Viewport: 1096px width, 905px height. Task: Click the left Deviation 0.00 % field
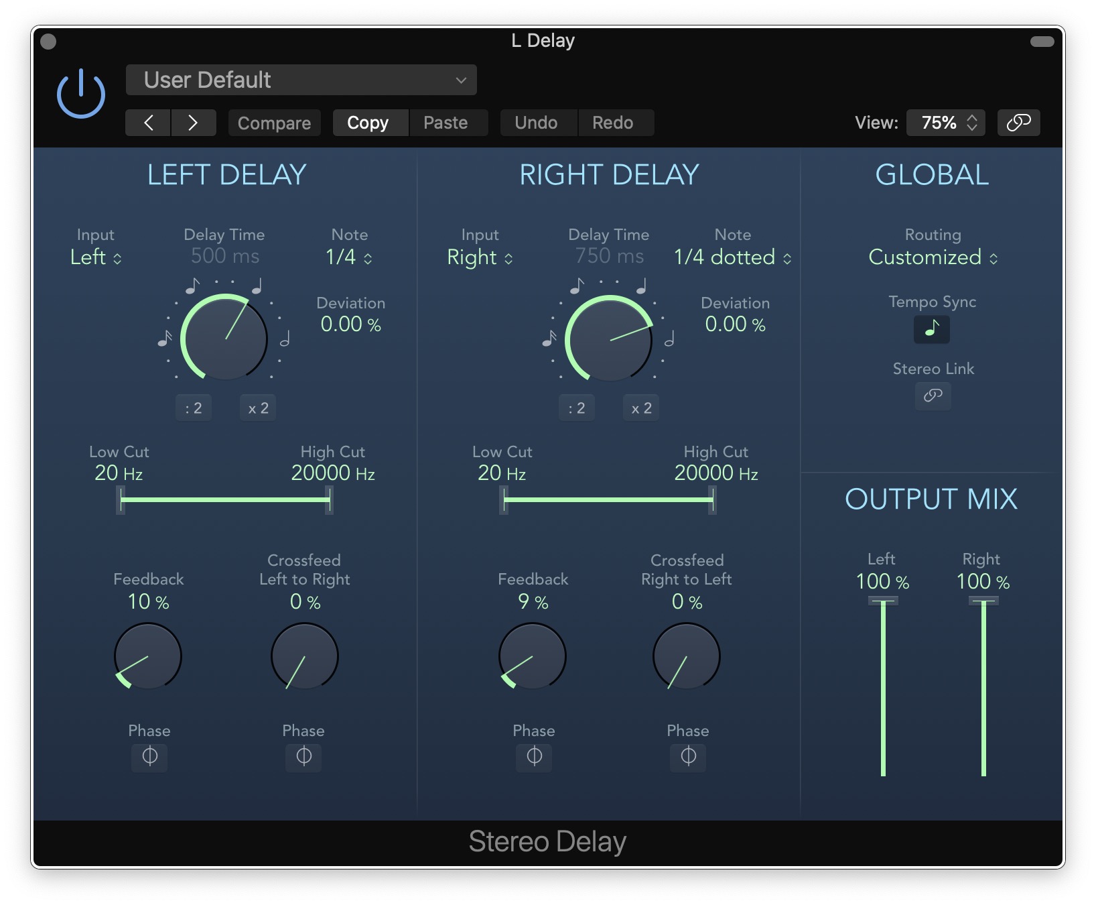pyautogui.click(x=350, y=324)
